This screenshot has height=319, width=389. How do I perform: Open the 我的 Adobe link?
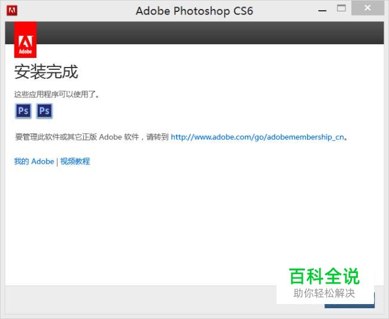tap(34, 161)
